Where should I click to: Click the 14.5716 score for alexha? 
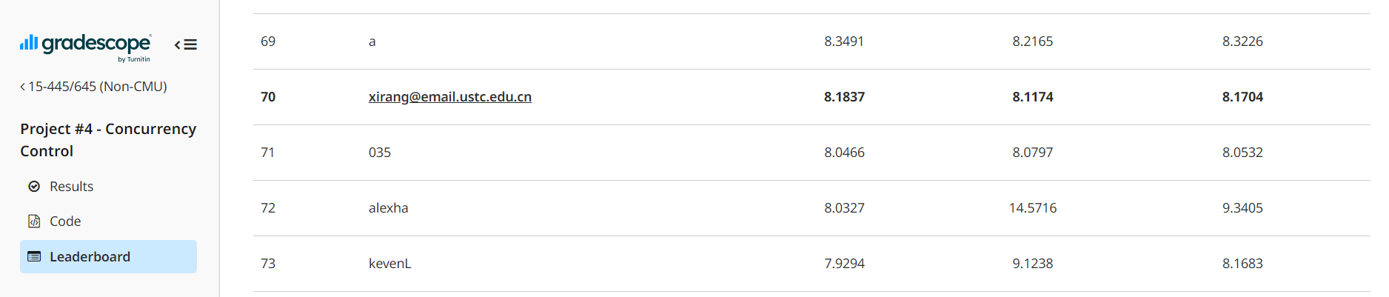1032,208
